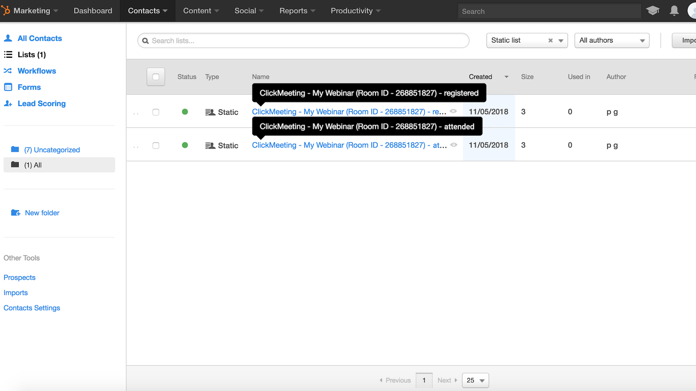Click the drag handle of attended list row
This screenshot has height=391, width=696.
click(x=136, y=147)
